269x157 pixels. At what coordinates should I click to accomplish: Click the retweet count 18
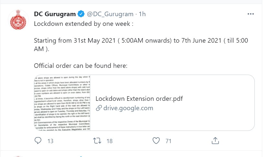tap(109, 141)
